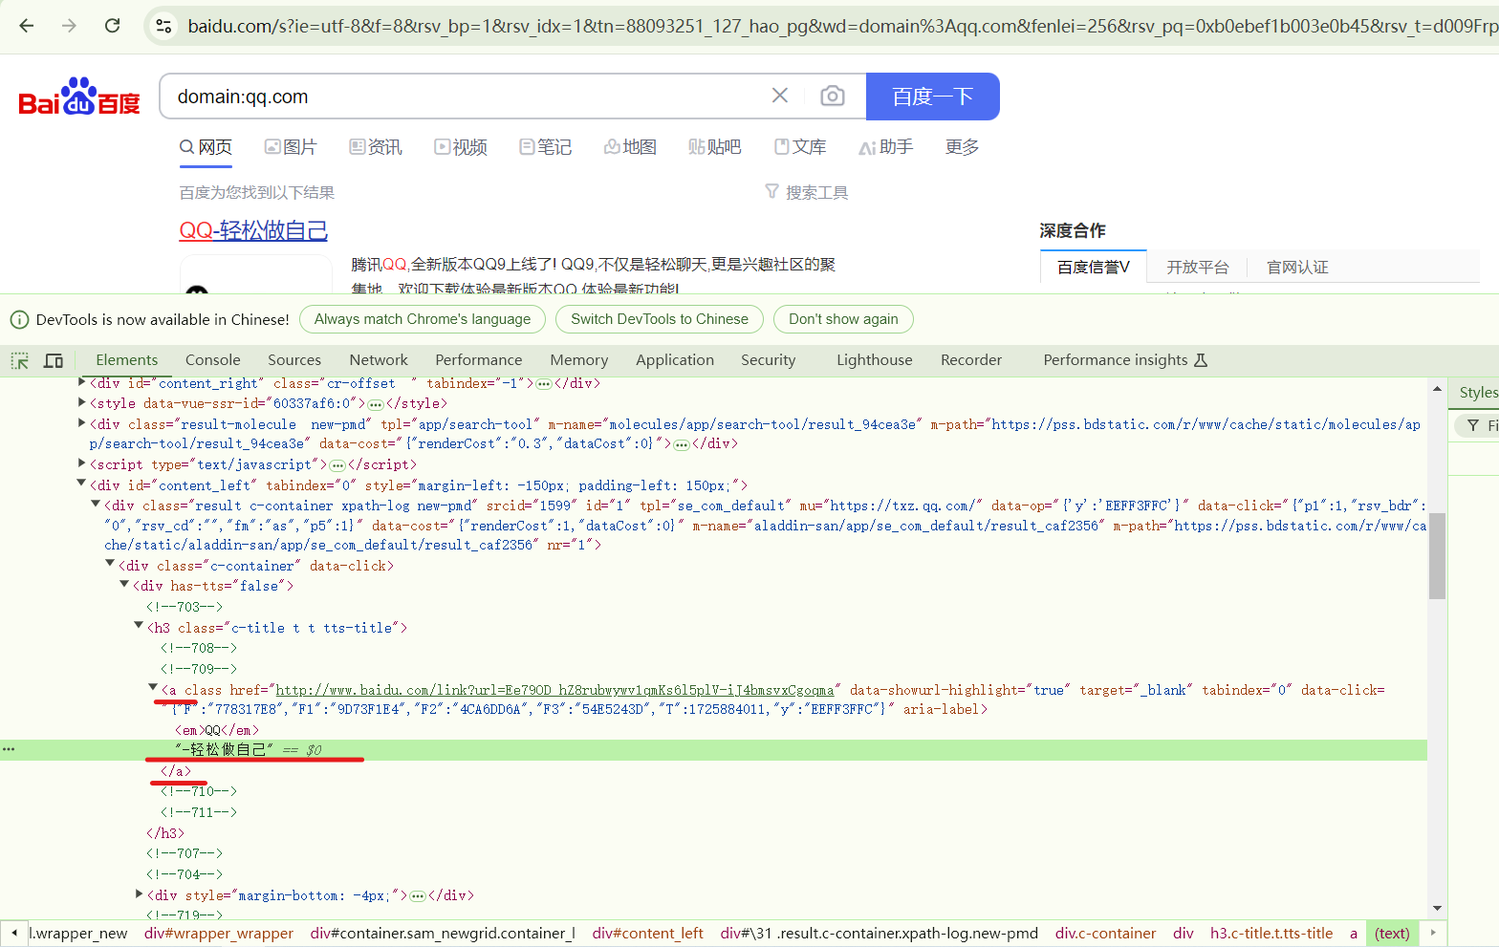Open image search camera icon
1499x947 pixels.
833,96
